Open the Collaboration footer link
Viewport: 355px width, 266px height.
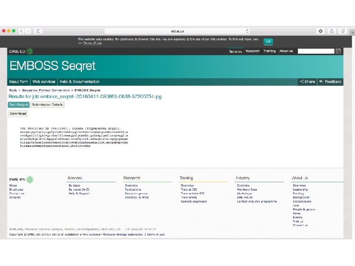coord(302,201)
